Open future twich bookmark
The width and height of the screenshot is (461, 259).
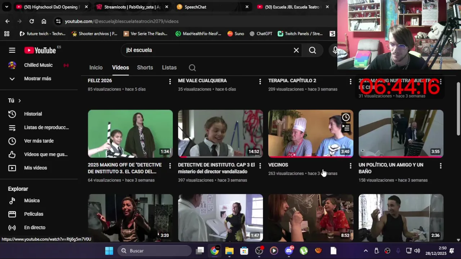click(x=42, y=33)
